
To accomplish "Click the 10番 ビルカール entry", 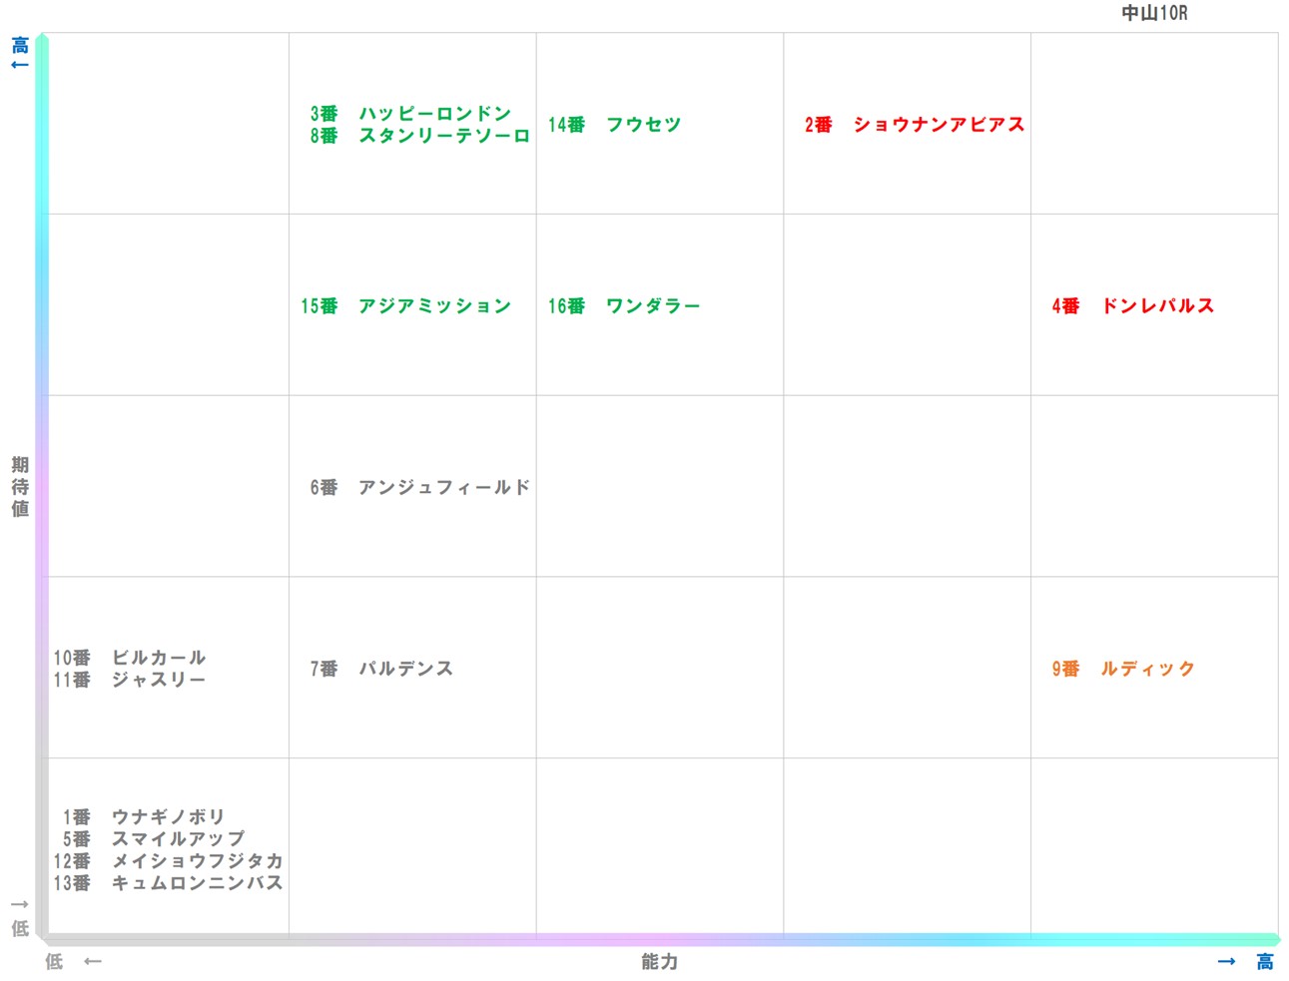I will (x=130, y=658).
